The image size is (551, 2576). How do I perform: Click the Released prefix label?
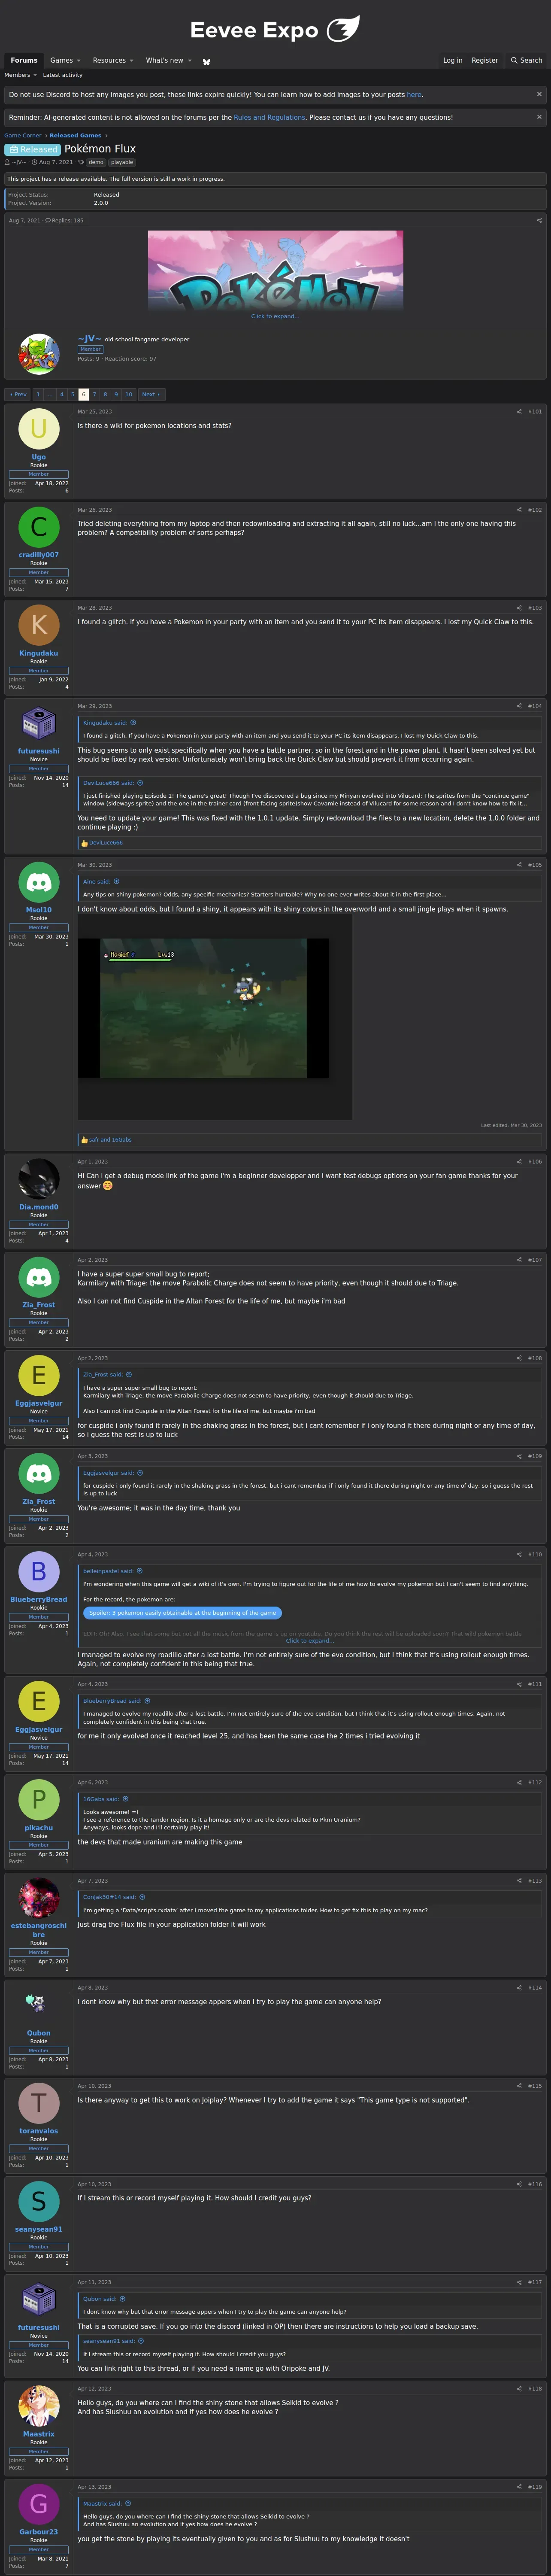[33, 149]
